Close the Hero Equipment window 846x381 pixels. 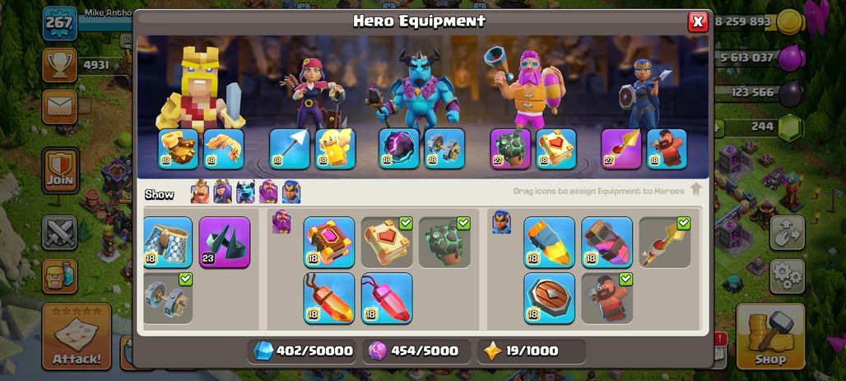coord(698,21)
